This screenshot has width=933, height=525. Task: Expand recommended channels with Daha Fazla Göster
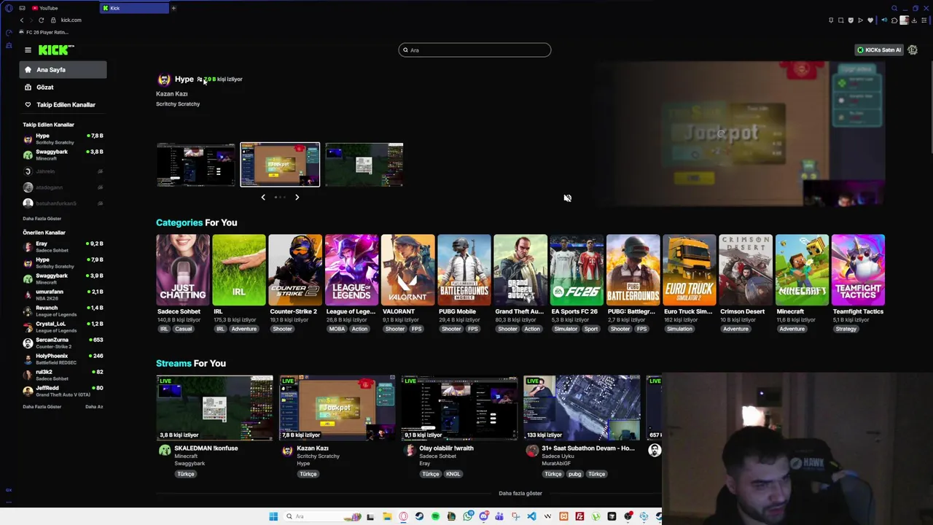click(x=42, y=407)
